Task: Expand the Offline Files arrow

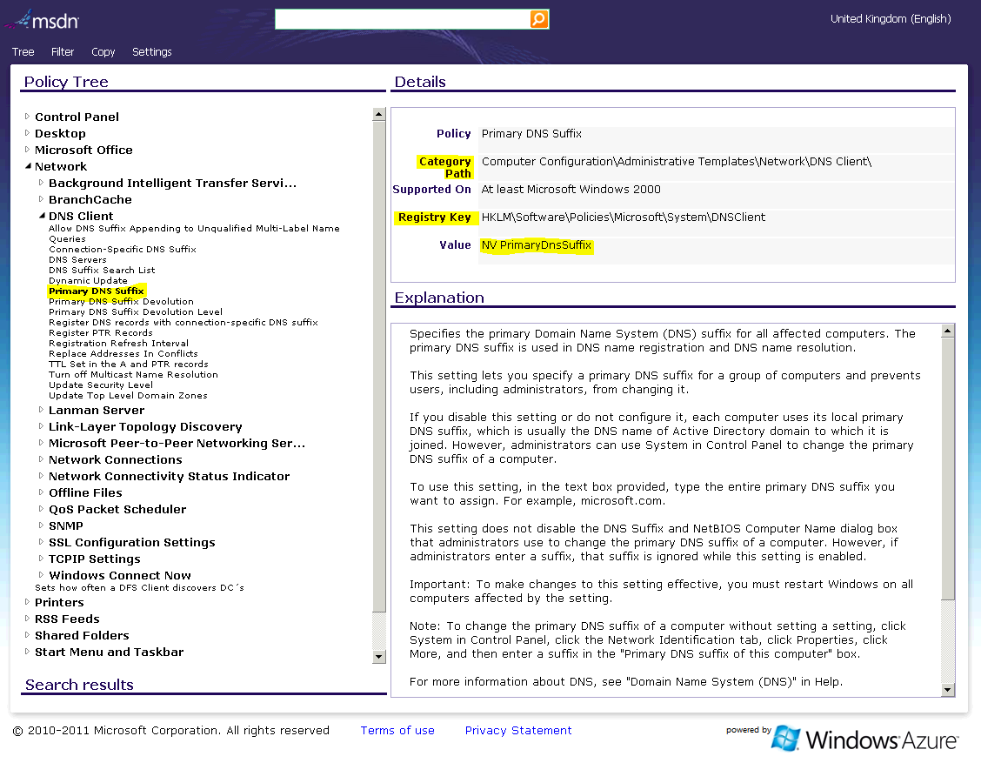Action: [x=41, y=492]
